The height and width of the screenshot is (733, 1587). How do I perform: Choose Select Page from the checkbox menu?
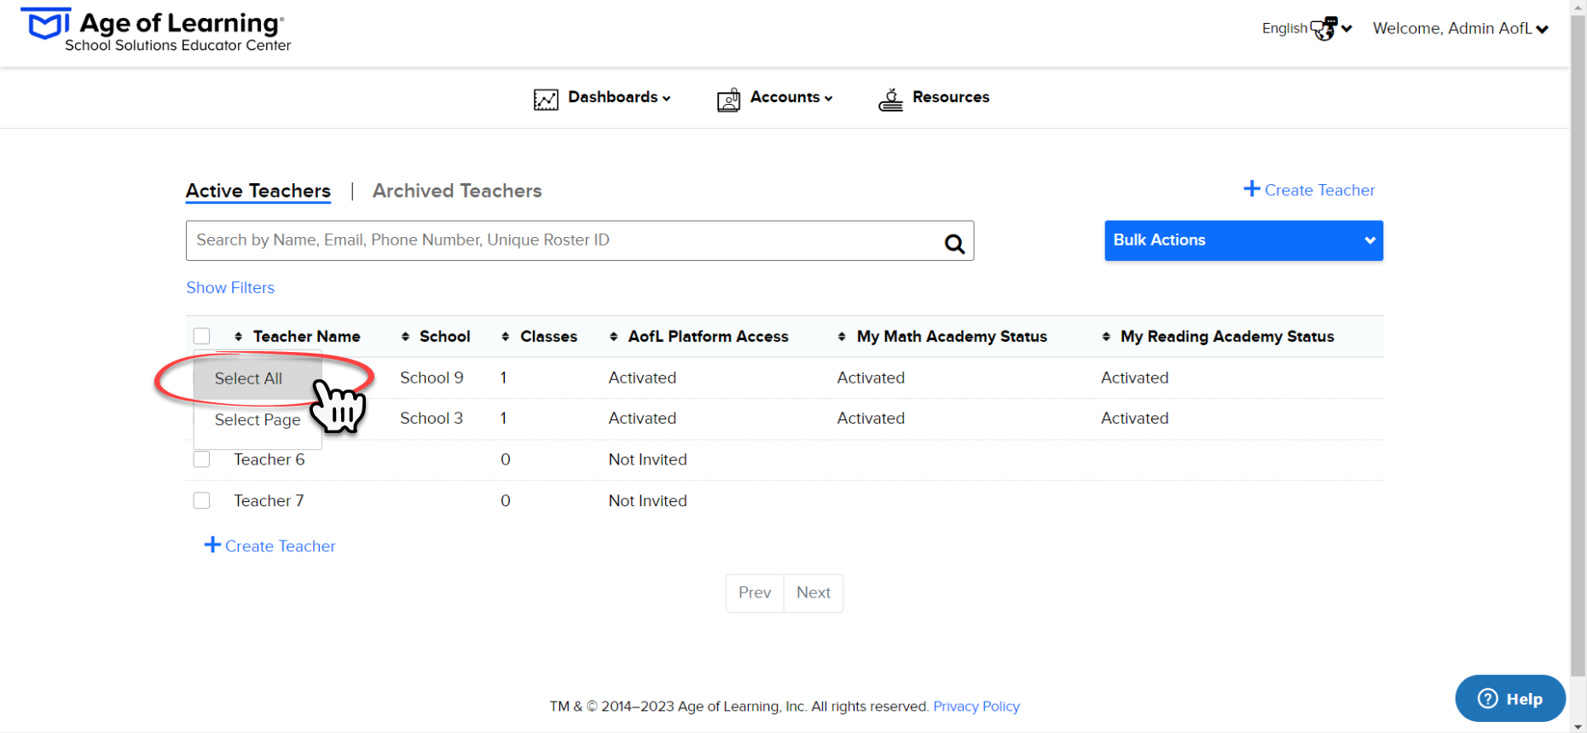tap(258, 419)
